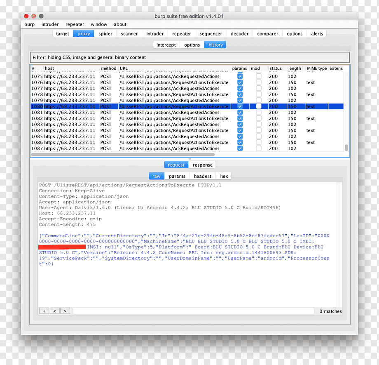Select history row 1081 URL cell

click(x=169, y=112)
